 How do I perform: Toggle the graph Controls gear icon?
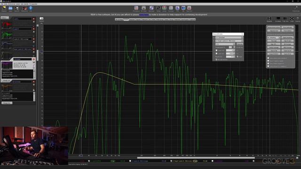[x=298, y=19]
